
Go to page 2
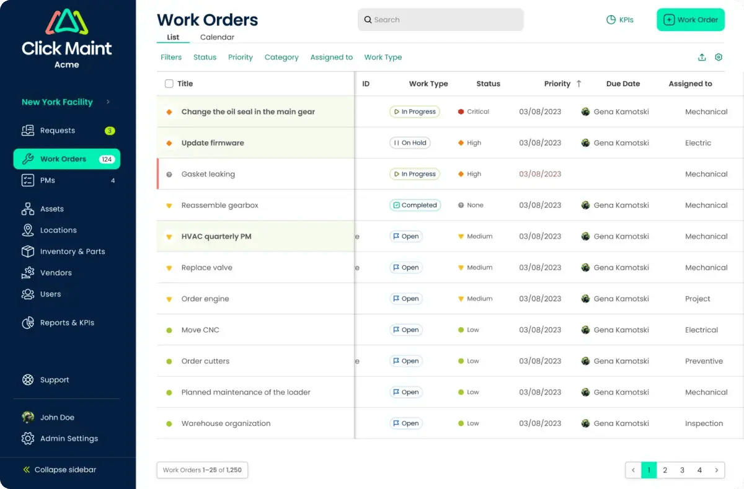(665, 470)
